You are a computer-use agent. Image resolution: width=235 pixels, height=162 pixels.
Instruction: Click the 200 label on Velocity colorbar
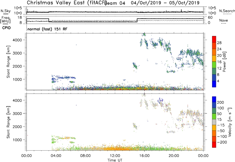pyautogui.click(x=220, y=102)
